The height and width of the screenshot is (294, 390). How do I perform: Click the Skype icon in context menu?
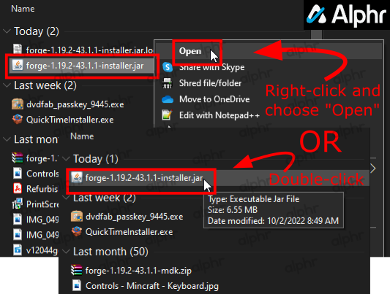tap(168, 67)
